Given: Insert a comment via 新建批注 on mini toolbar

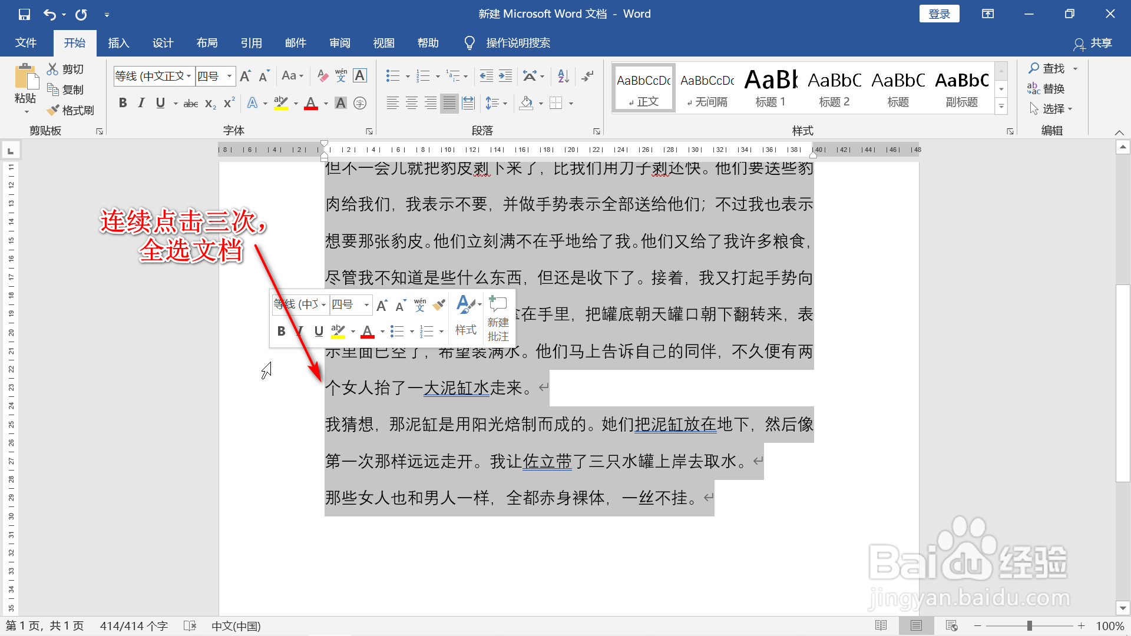Looking at the screenshot, I should (x=498, y=318).
